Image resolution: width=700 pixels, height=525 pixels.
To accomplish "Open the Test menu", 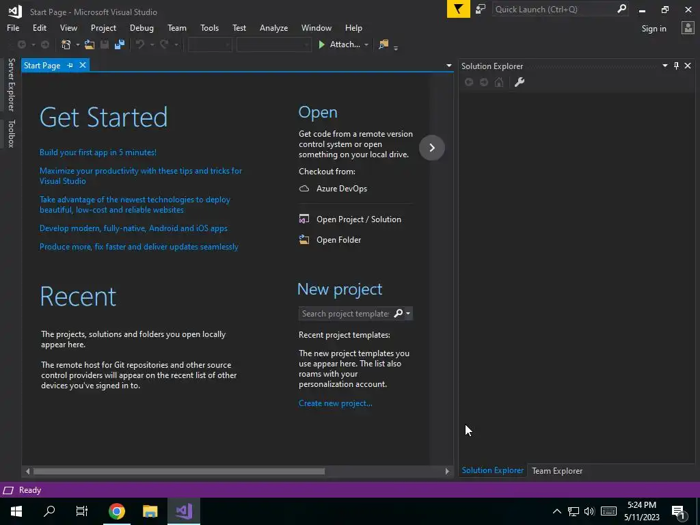I will pos(239,27).
